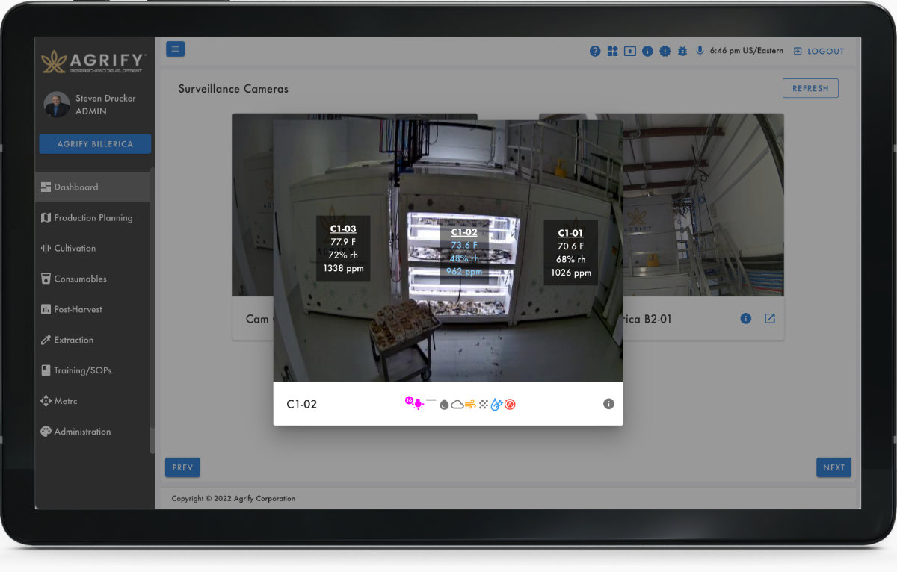Open info for camera C1-02 popup
Viewport: 897px width, 572px height.
click(x=608, y=404)
